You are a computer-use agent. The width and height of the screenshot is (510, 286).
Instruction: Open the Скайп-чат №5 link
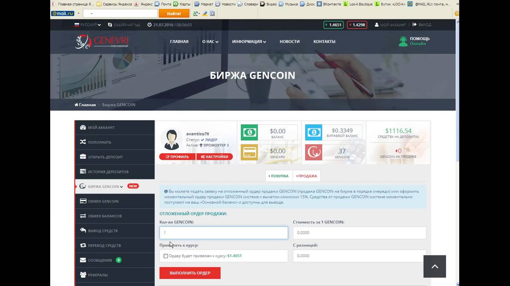124,25
